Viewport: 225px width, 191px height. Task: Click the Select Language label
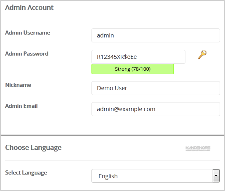(26, 173)
